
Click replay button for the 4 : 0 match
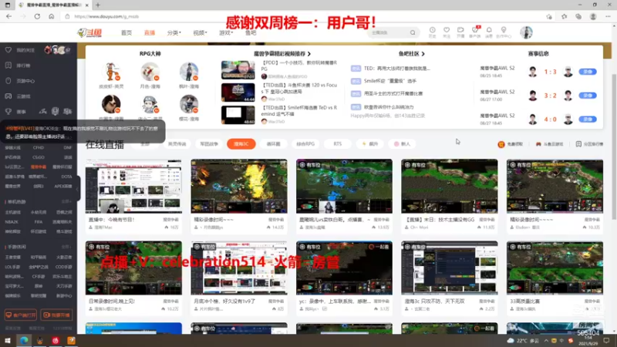[x=588, y=119]
